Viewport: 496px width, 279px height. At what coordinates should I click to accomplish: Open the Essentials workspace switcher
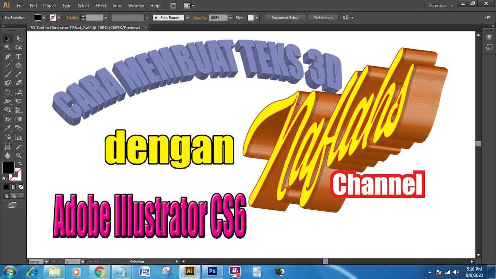pos(441,5)
